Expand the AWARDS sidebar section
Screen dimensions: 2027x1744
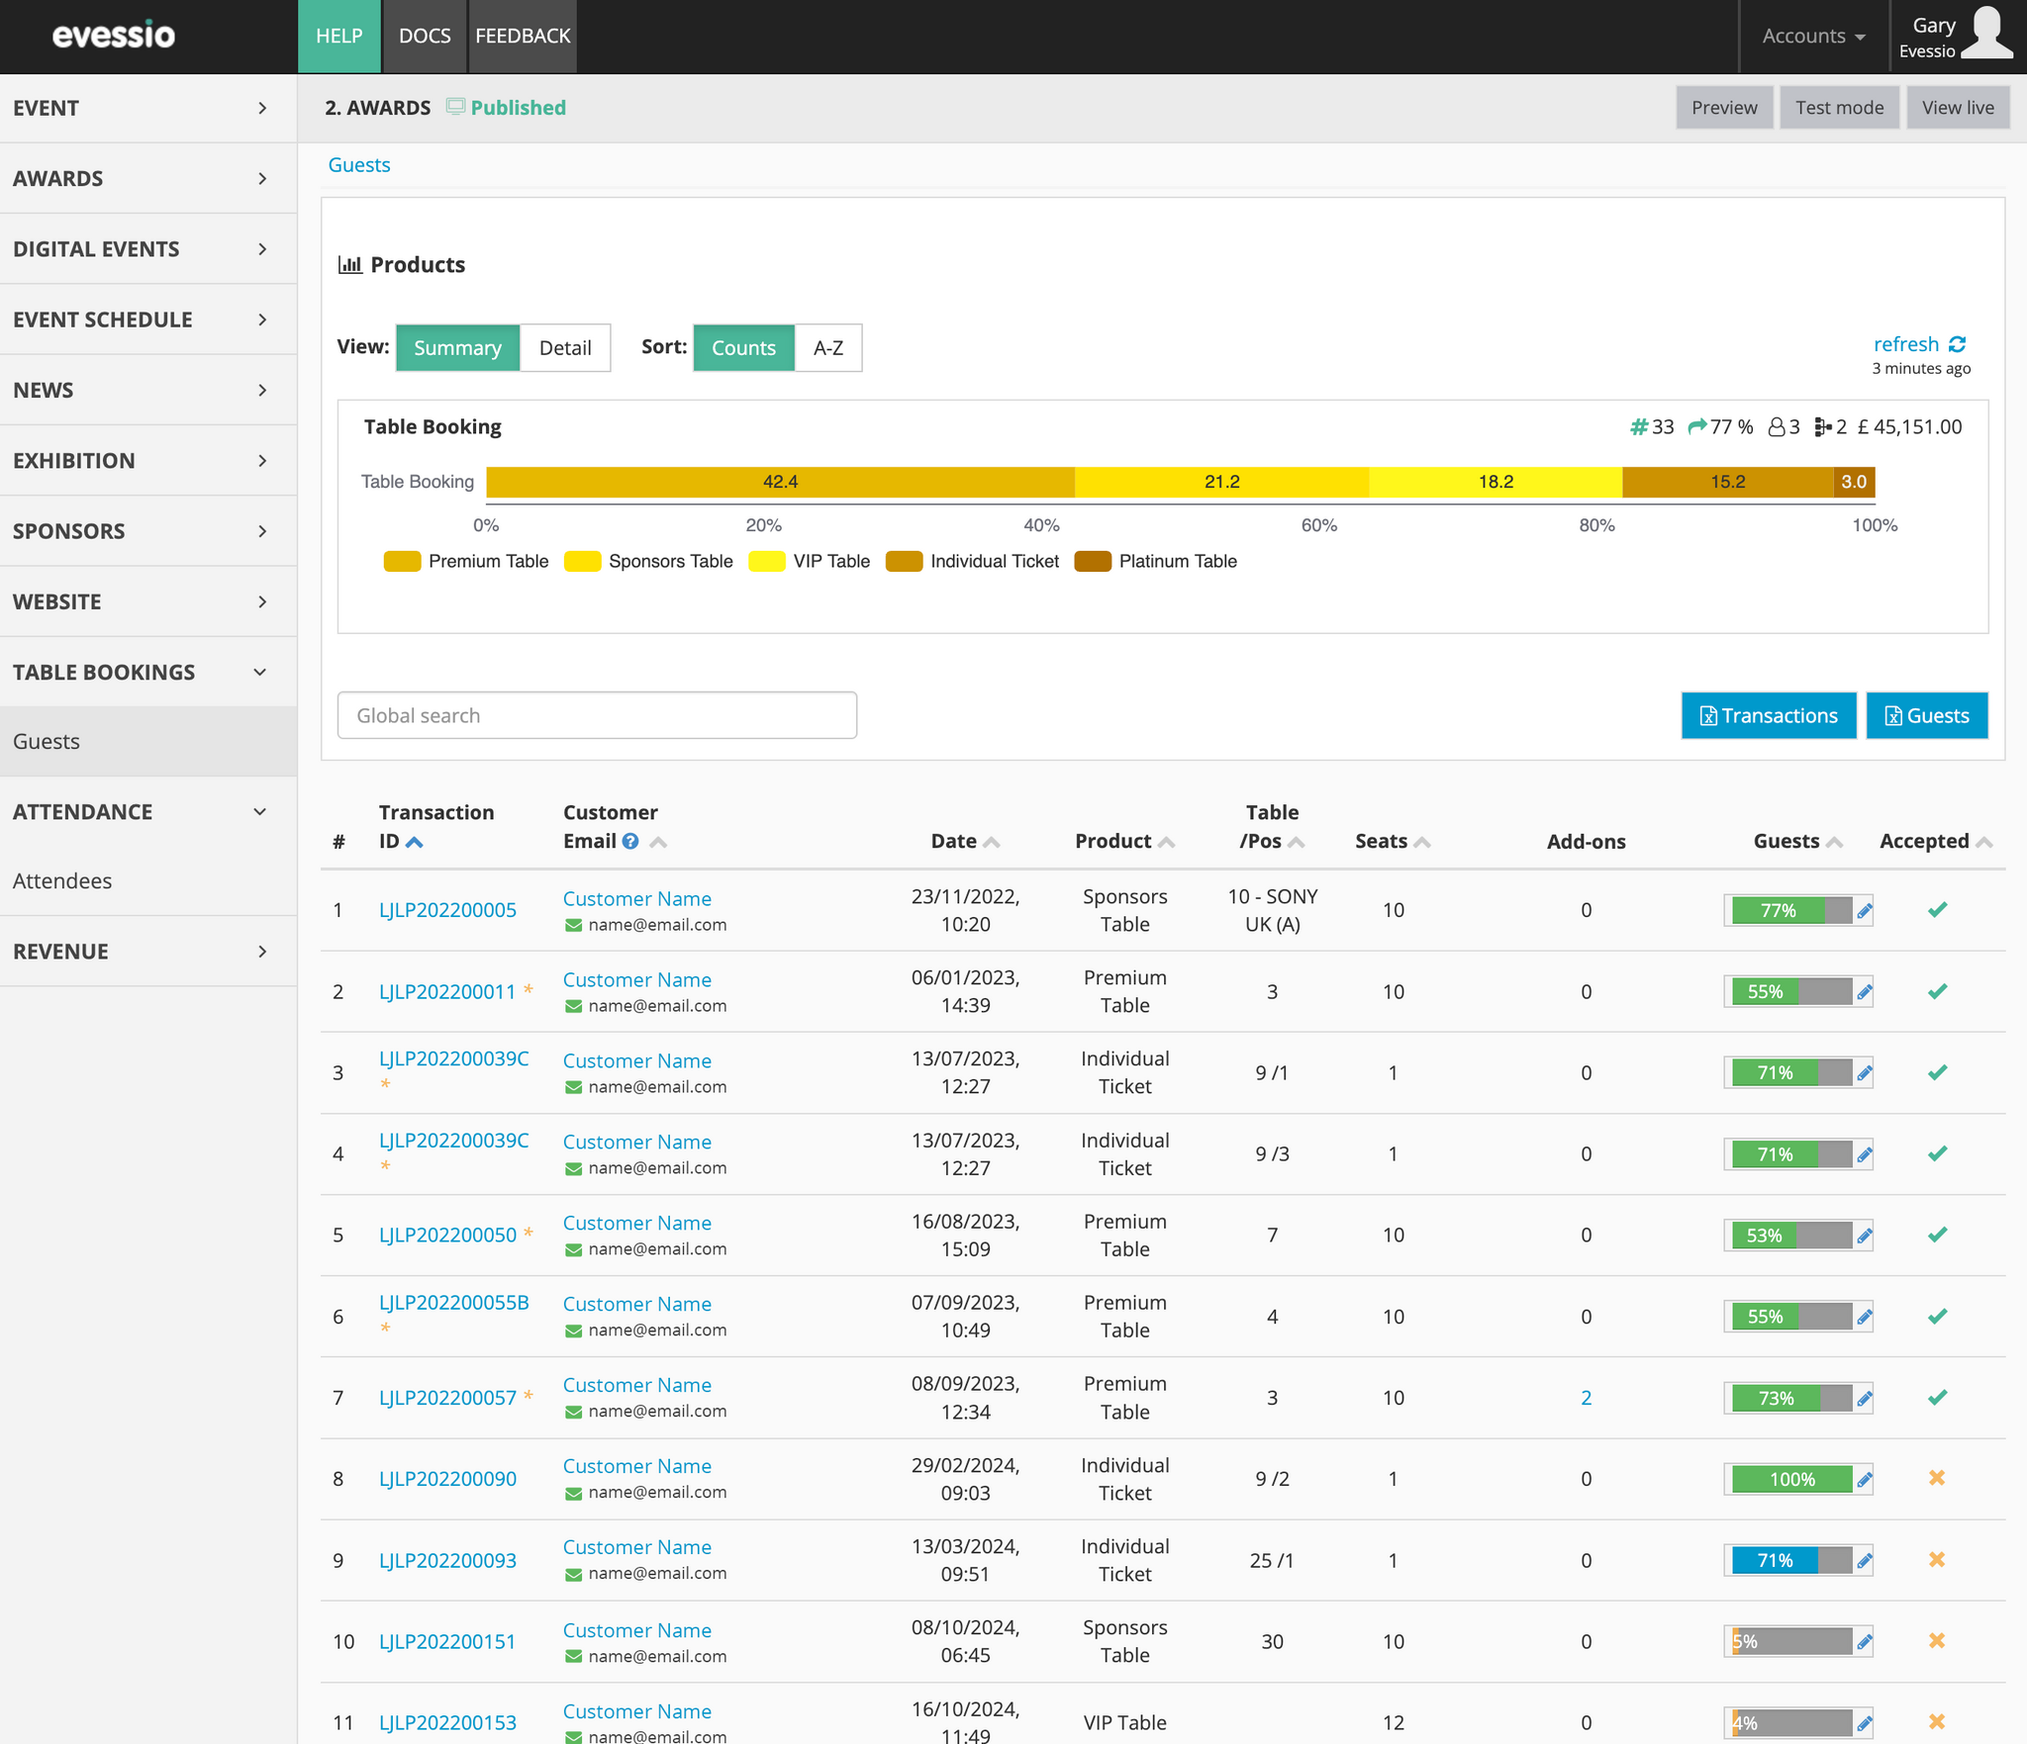tap(148, 178)
